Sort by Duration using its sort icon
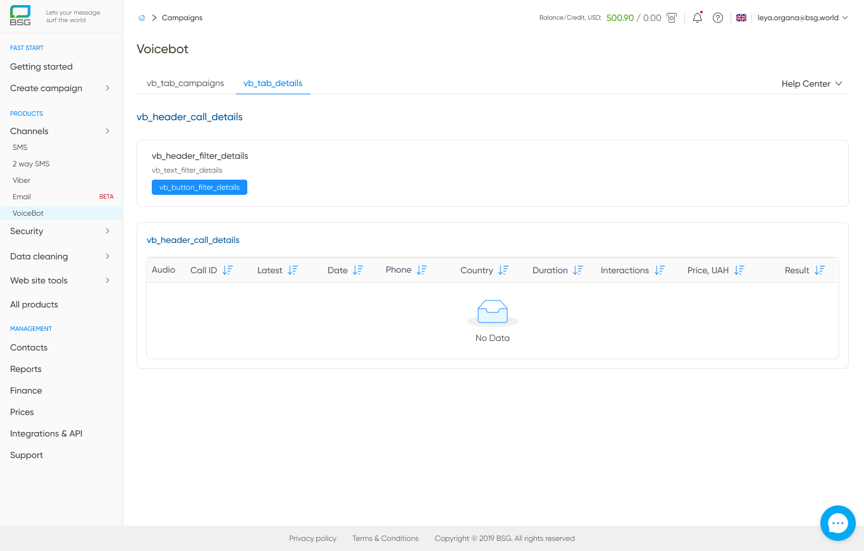The width and height of the screenshot is (864, 551). coord(577,270)
